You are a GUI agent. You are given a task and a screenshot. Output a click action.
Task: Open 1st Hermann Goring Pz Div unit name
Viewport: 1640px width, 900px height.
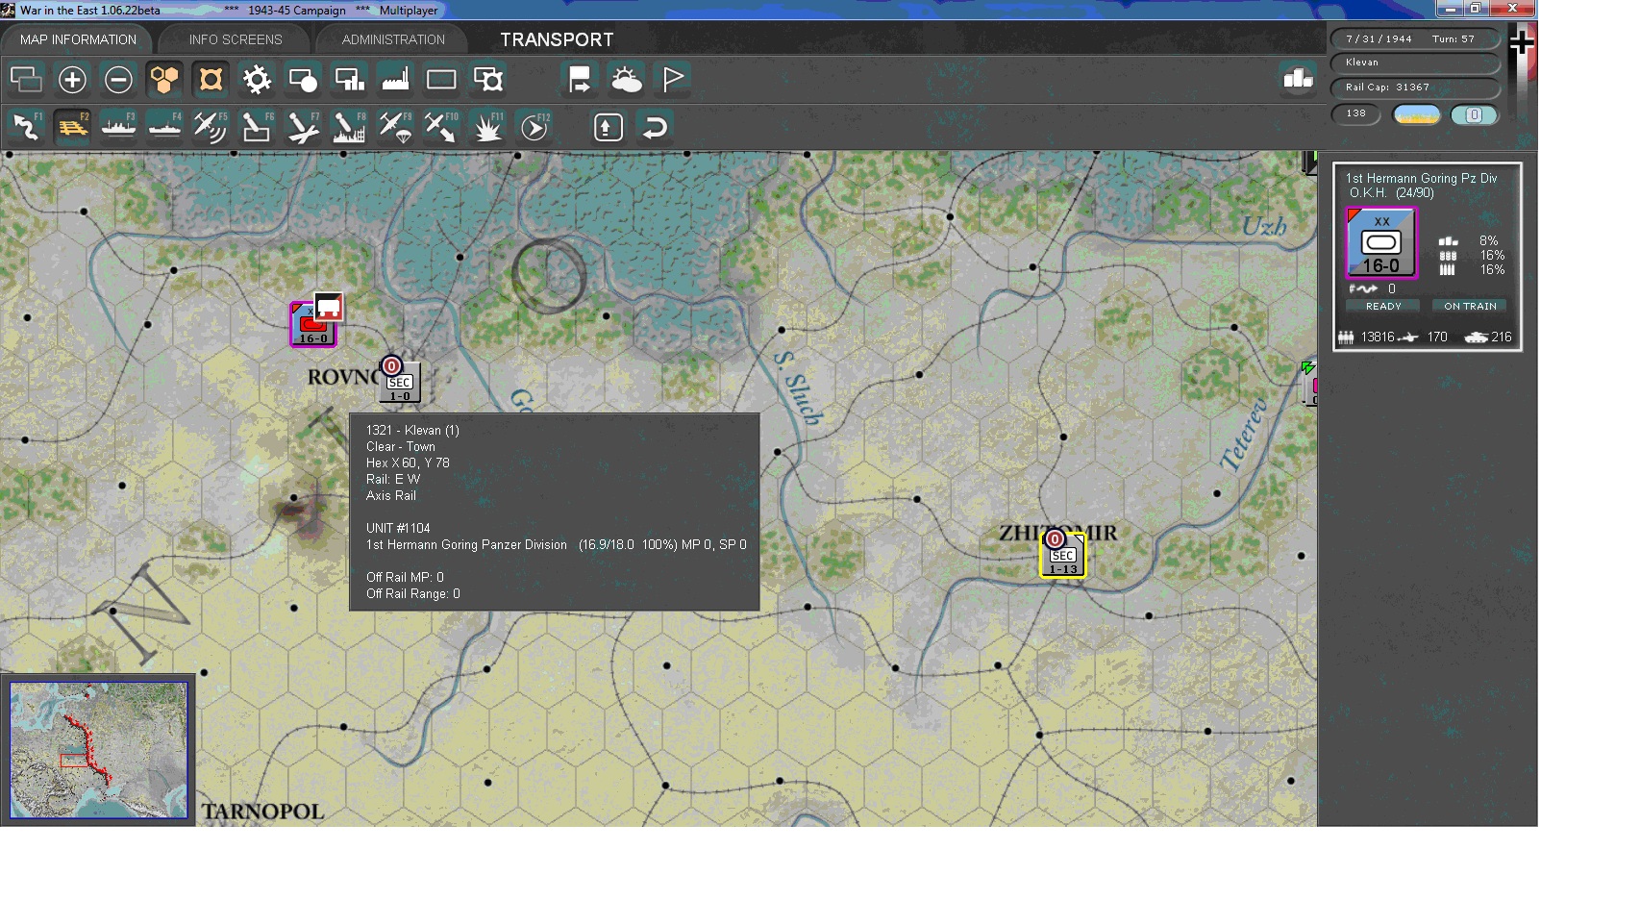tap(1421, 178)
